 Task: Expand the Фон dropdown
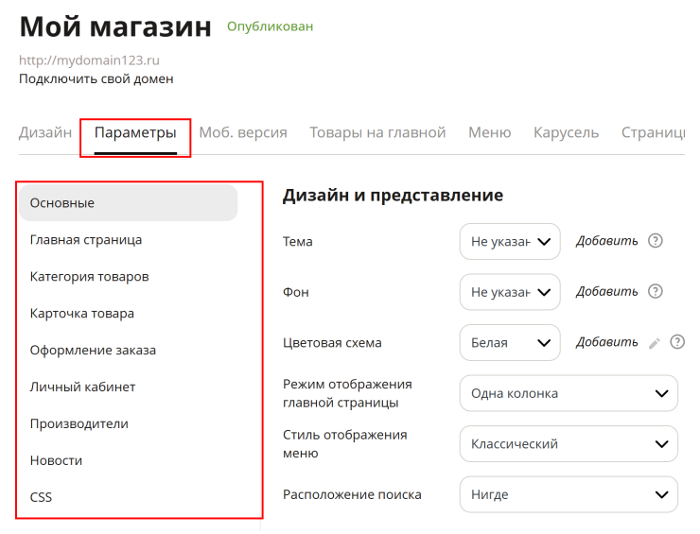[510, 292]
